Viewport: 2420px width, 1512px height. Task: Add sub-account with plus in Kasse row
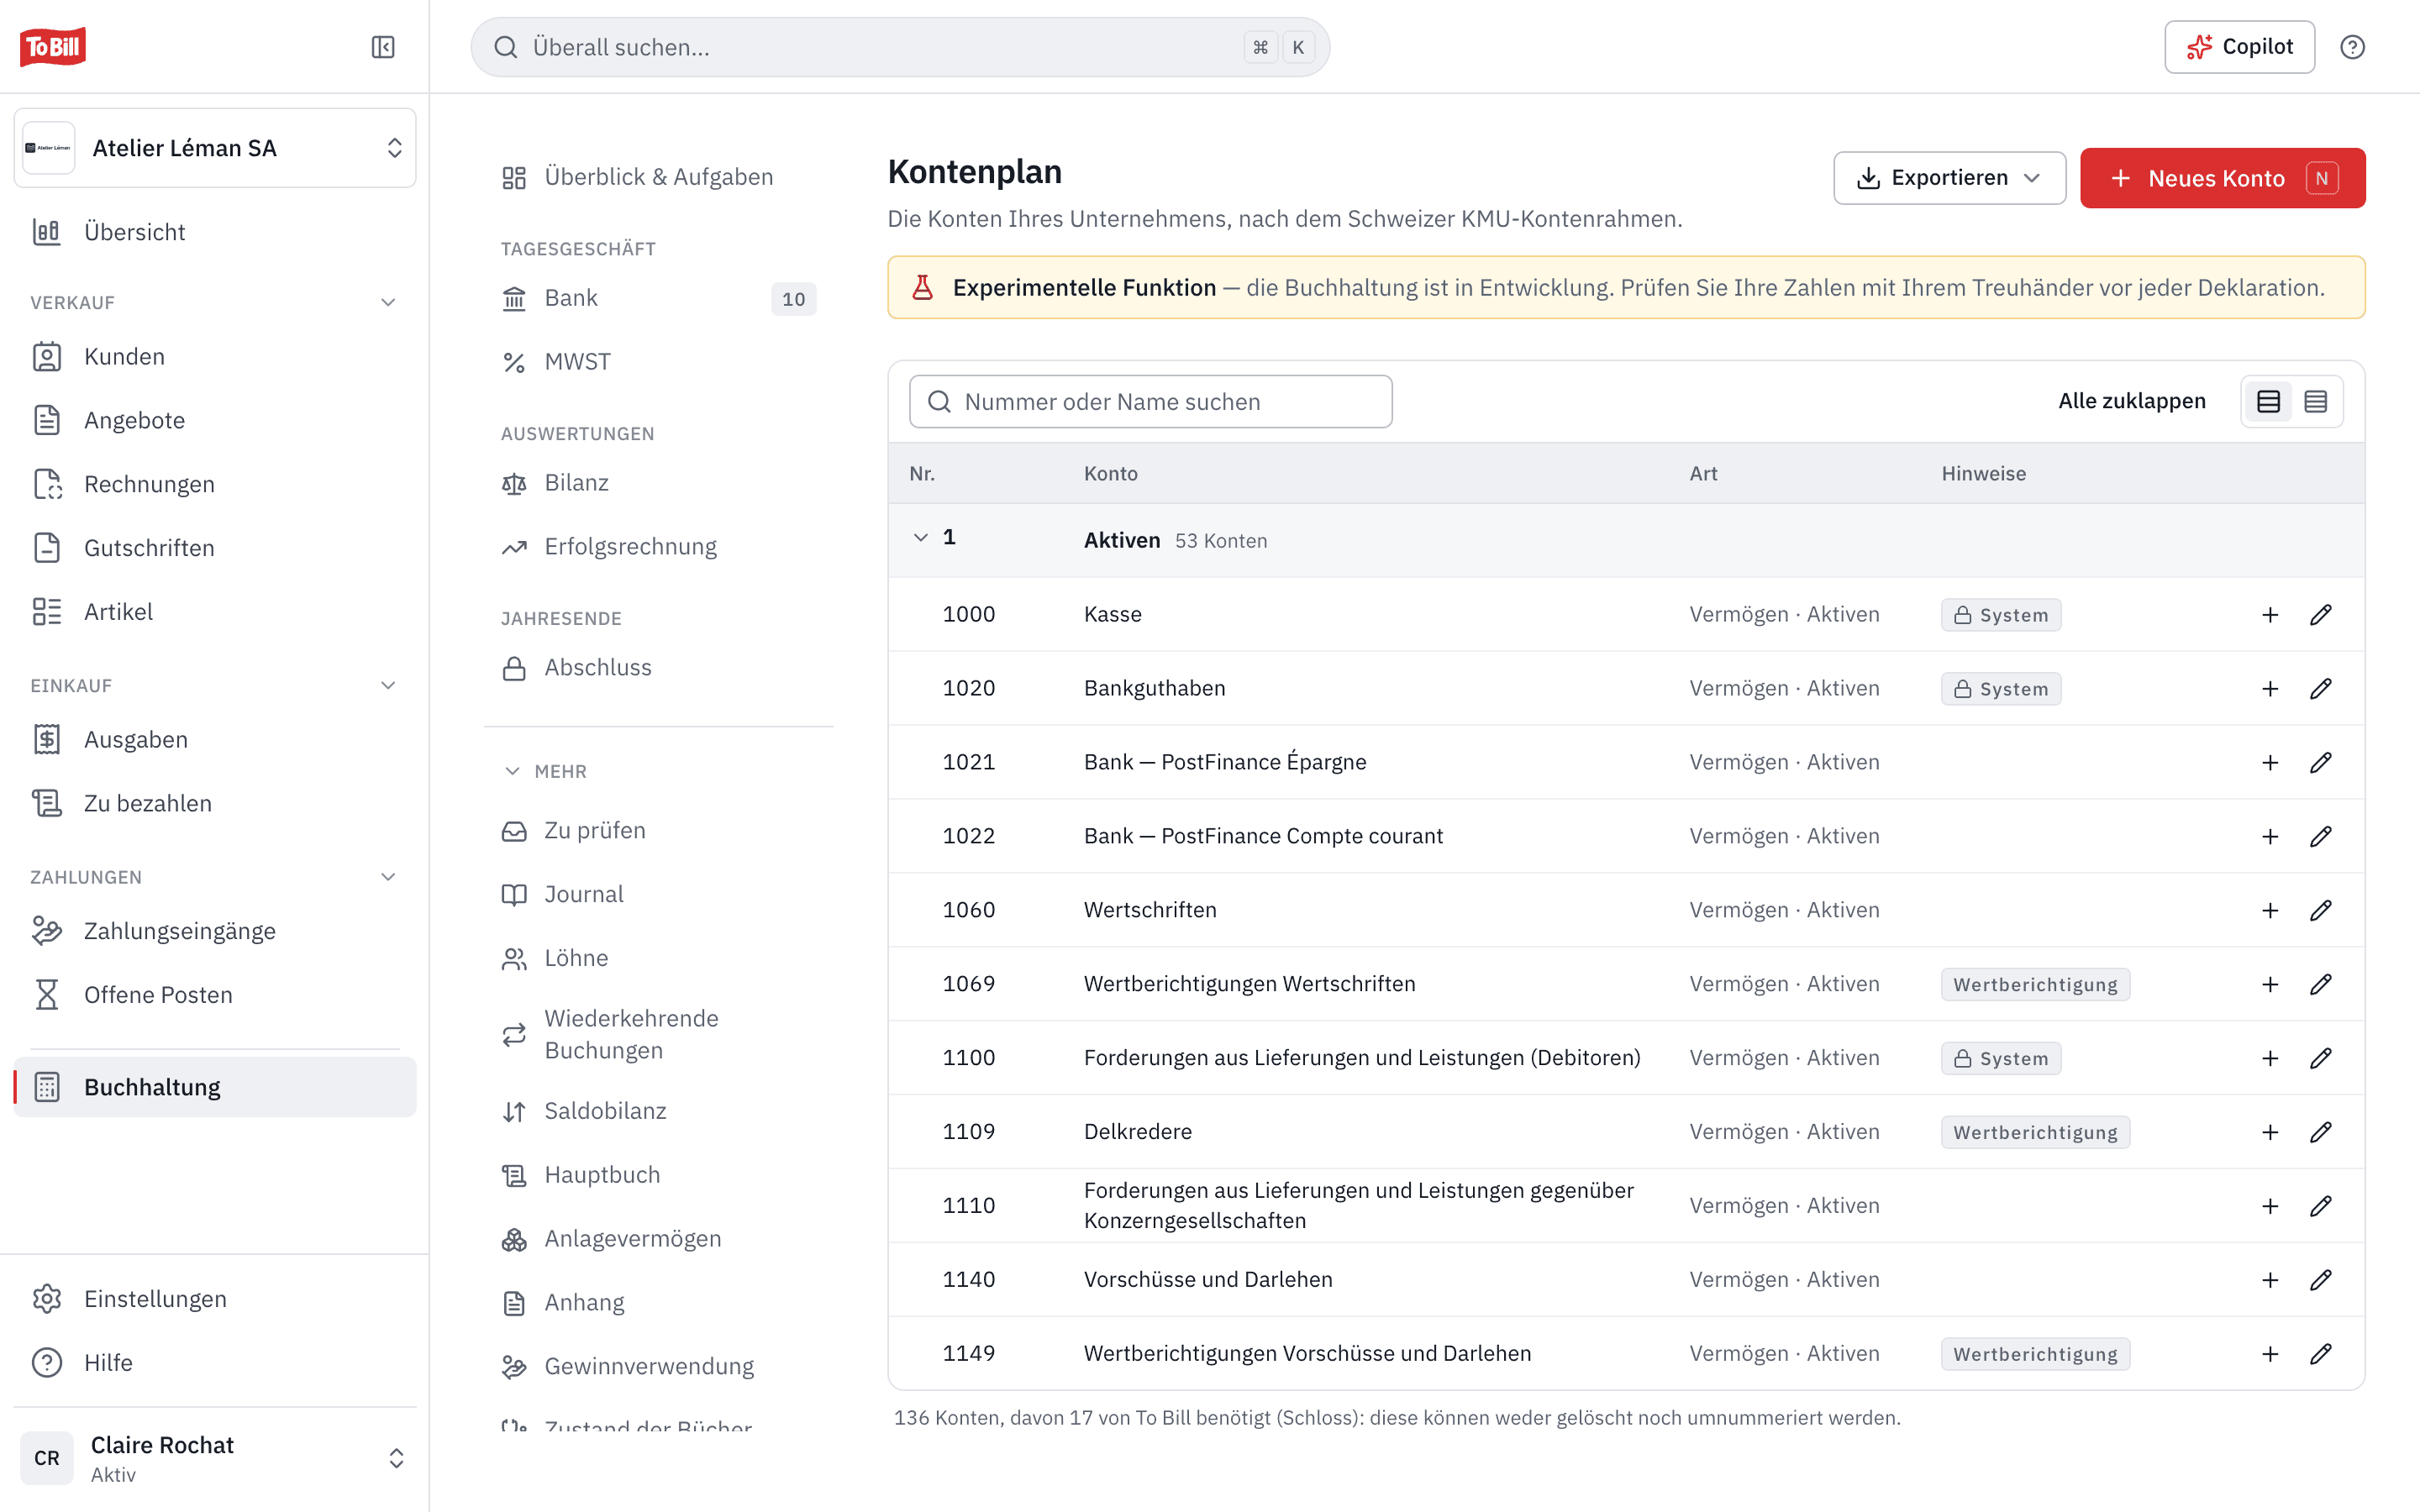click(x=2270, y=614)
